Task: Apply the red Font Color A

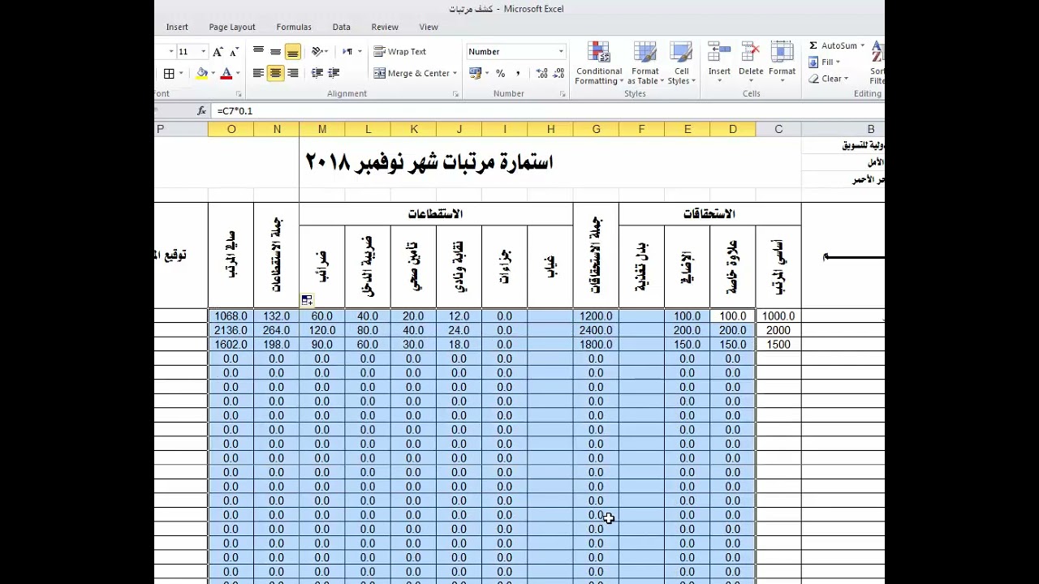Action: pyautogui.click(x=226, y=73)
